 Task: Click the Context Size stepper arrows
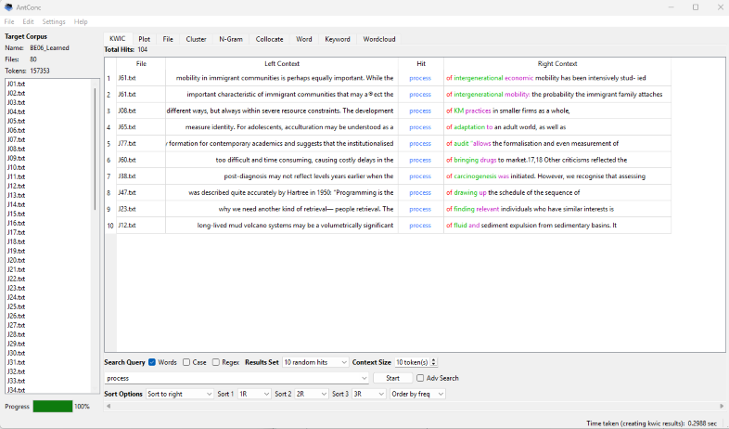[433, 362]
